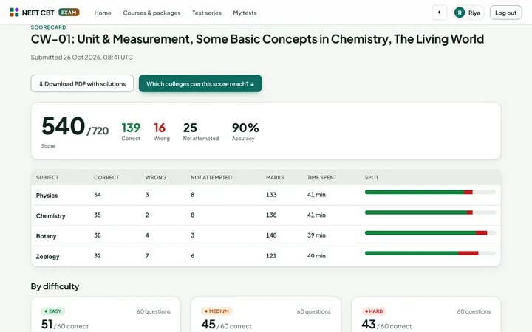Click the Chemistry split progress bar
The image size is (532, 332).
click(430, 212)
